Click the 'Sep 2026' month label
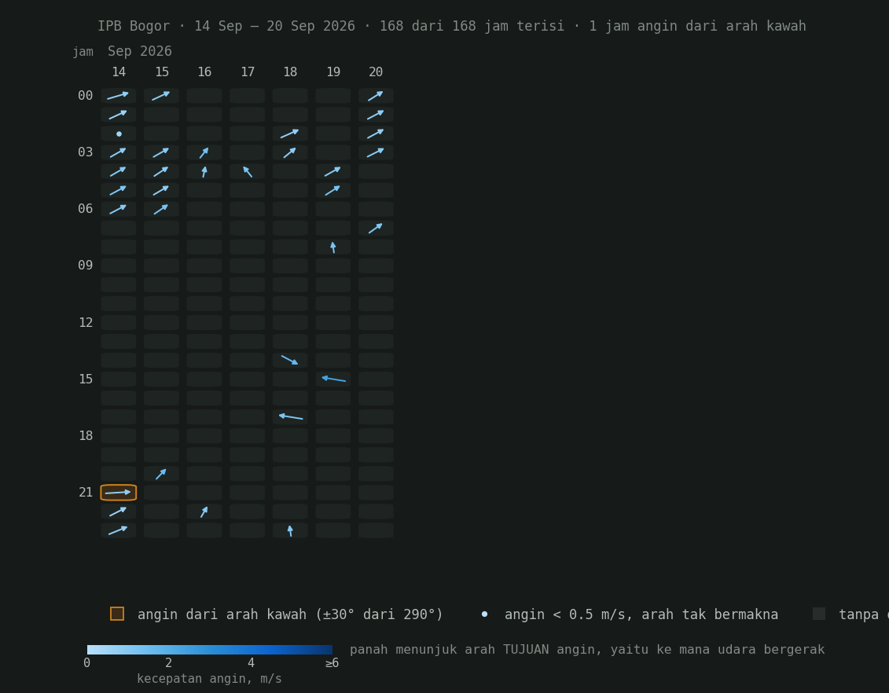The height and width of the screenshot is (693, 889). pyautogui.click(x=139, y=52)
